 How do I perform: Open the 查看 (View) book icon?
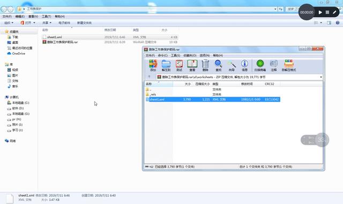coord(192,65)
